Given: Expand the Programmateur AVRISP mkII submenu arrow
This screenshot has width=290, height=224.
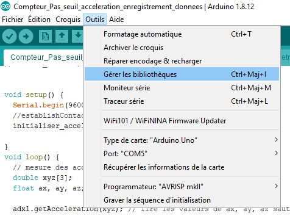Looking at the screenshot, I should coord(276,186).
